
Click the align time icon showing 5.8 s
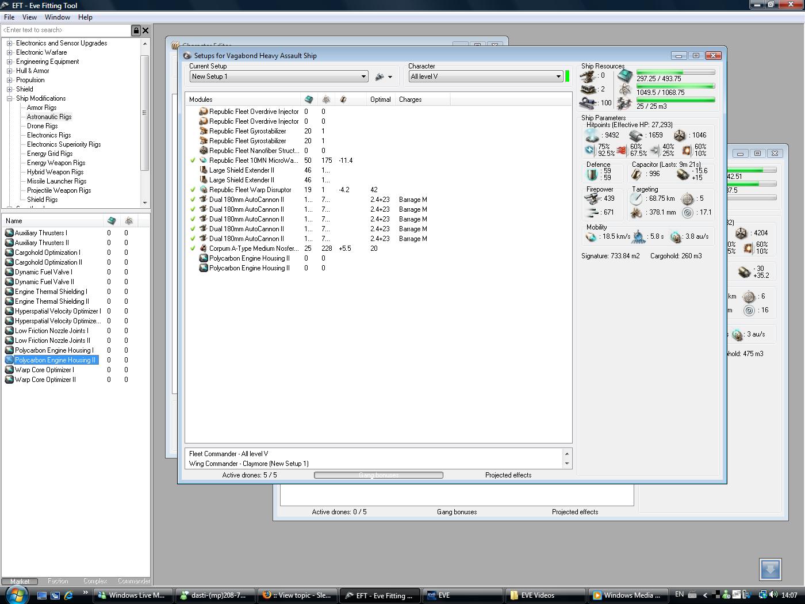[x=639, y=236]
